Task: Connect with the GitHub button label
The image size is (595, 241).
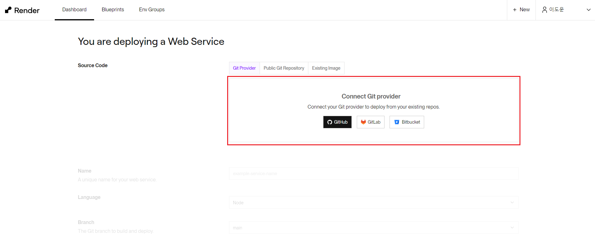Action: 341,122
